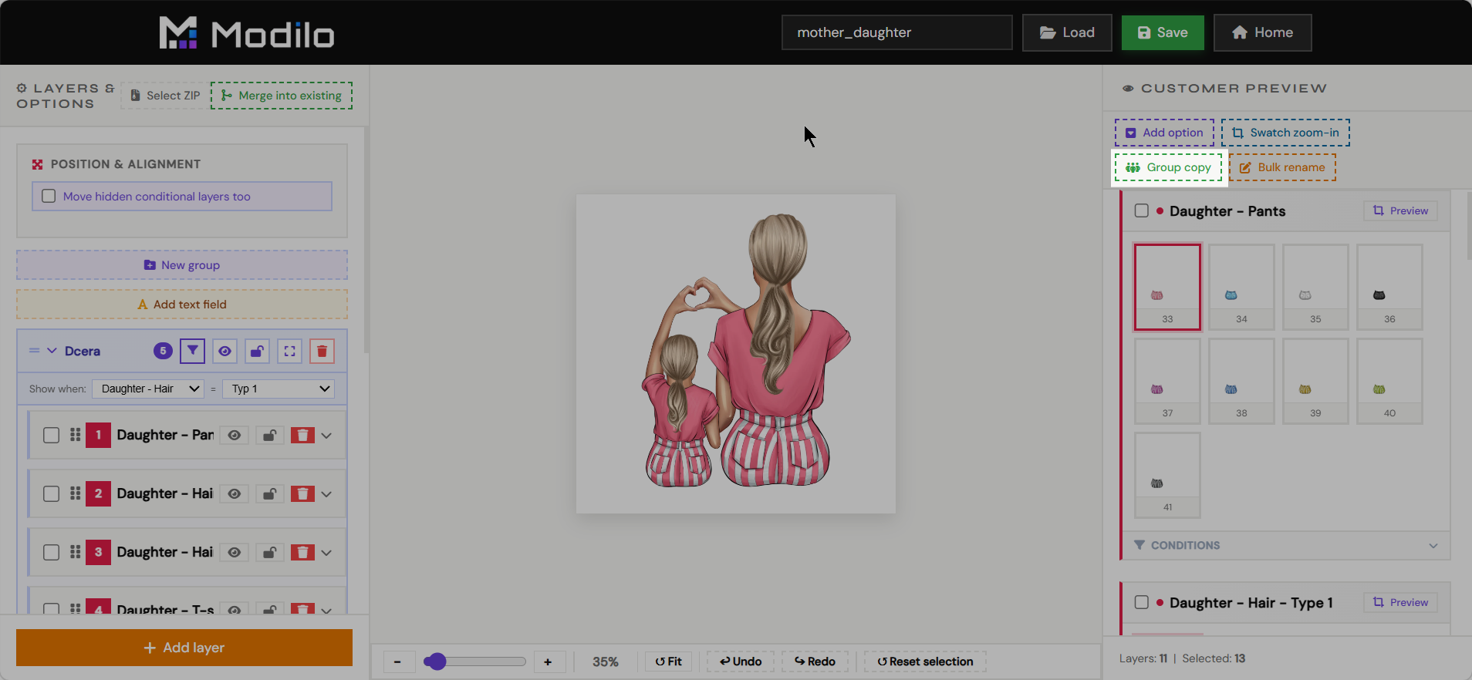Click the zoom out minus button
Image resolution: width=1472 pixels, height=680 pixels.
(398, 661)
